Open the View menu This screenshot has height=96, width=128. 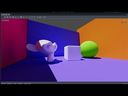(x=45, y=17)
